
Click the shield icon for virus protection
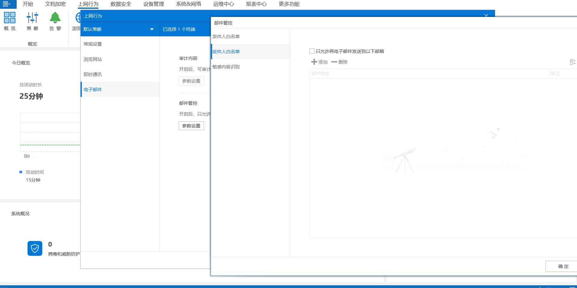(x=35, y=248)
